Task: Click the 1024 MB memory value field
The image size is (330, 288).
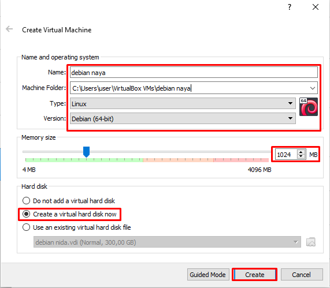Action: [x=286, y=155]
